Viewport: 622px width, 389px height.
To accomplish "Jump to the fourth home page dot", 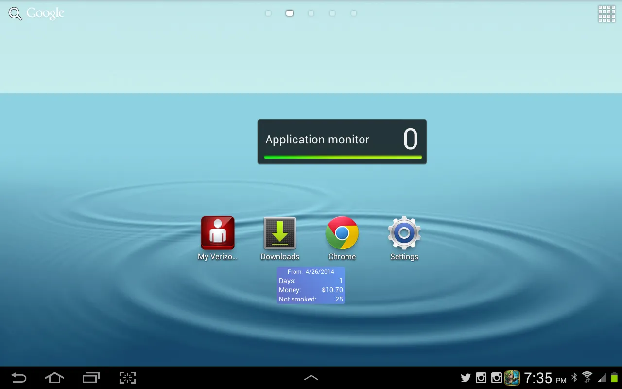I will tap(332, 13).
